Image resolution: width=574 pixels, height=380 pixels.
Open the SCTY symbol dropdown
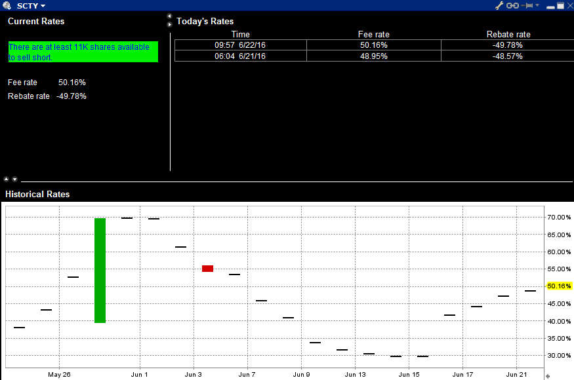[31, 6]
